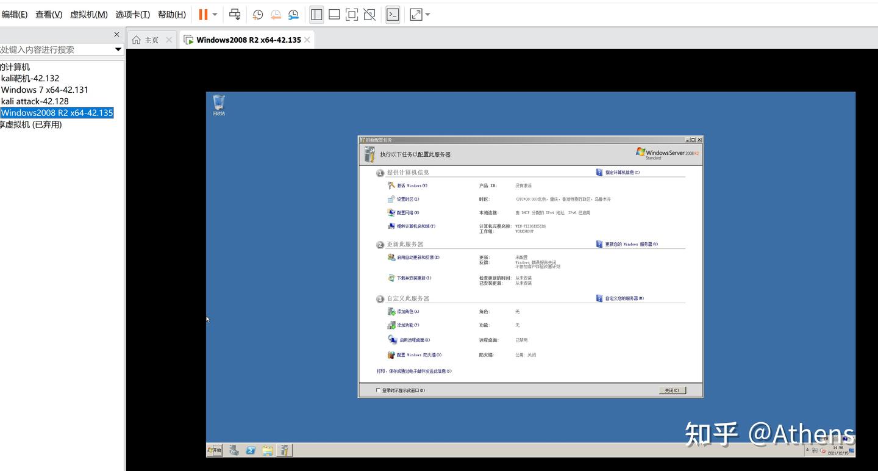
Task: Open 配置 Windows 防火墙 link
Action: [x=419, y=355]
